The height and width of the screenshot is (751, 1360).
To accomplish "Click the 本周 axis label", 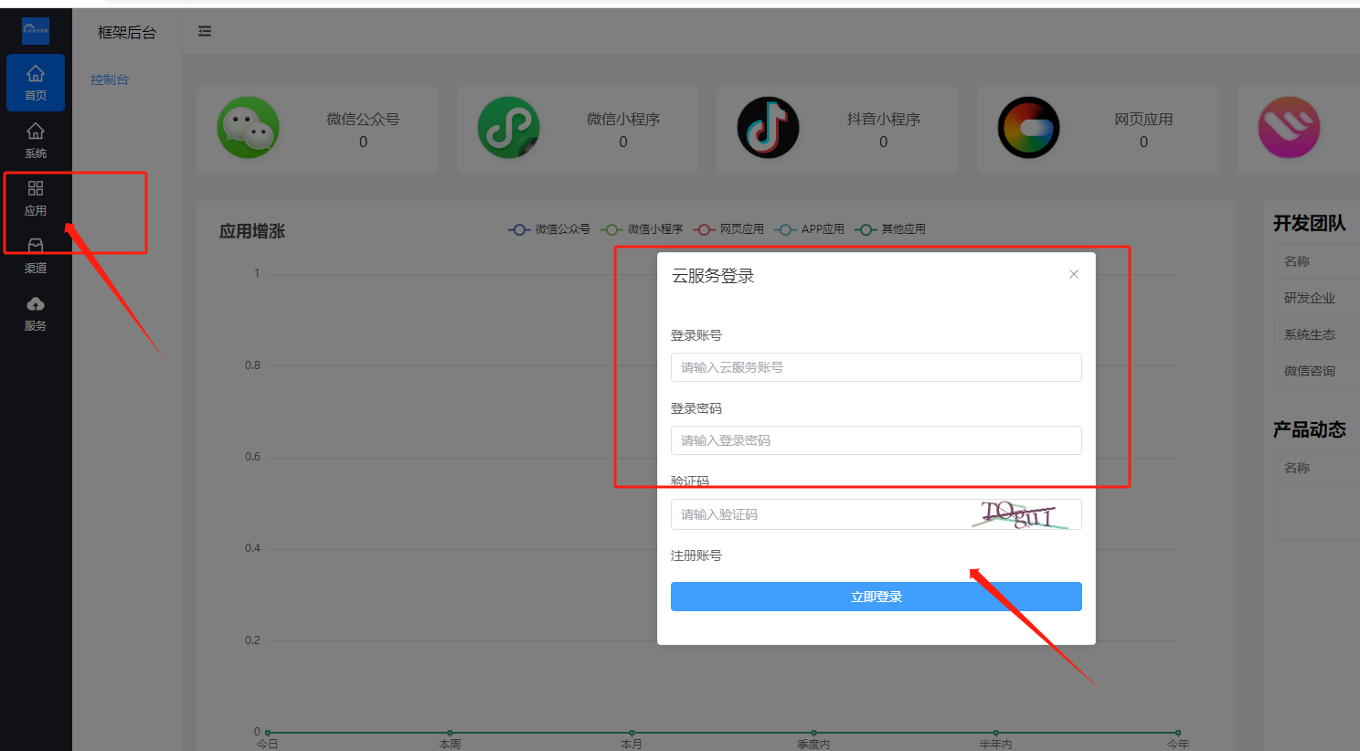I will pos(450,744).
